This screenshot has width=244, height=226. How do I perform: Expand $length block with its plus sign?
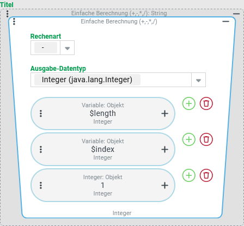click(164, 114)
